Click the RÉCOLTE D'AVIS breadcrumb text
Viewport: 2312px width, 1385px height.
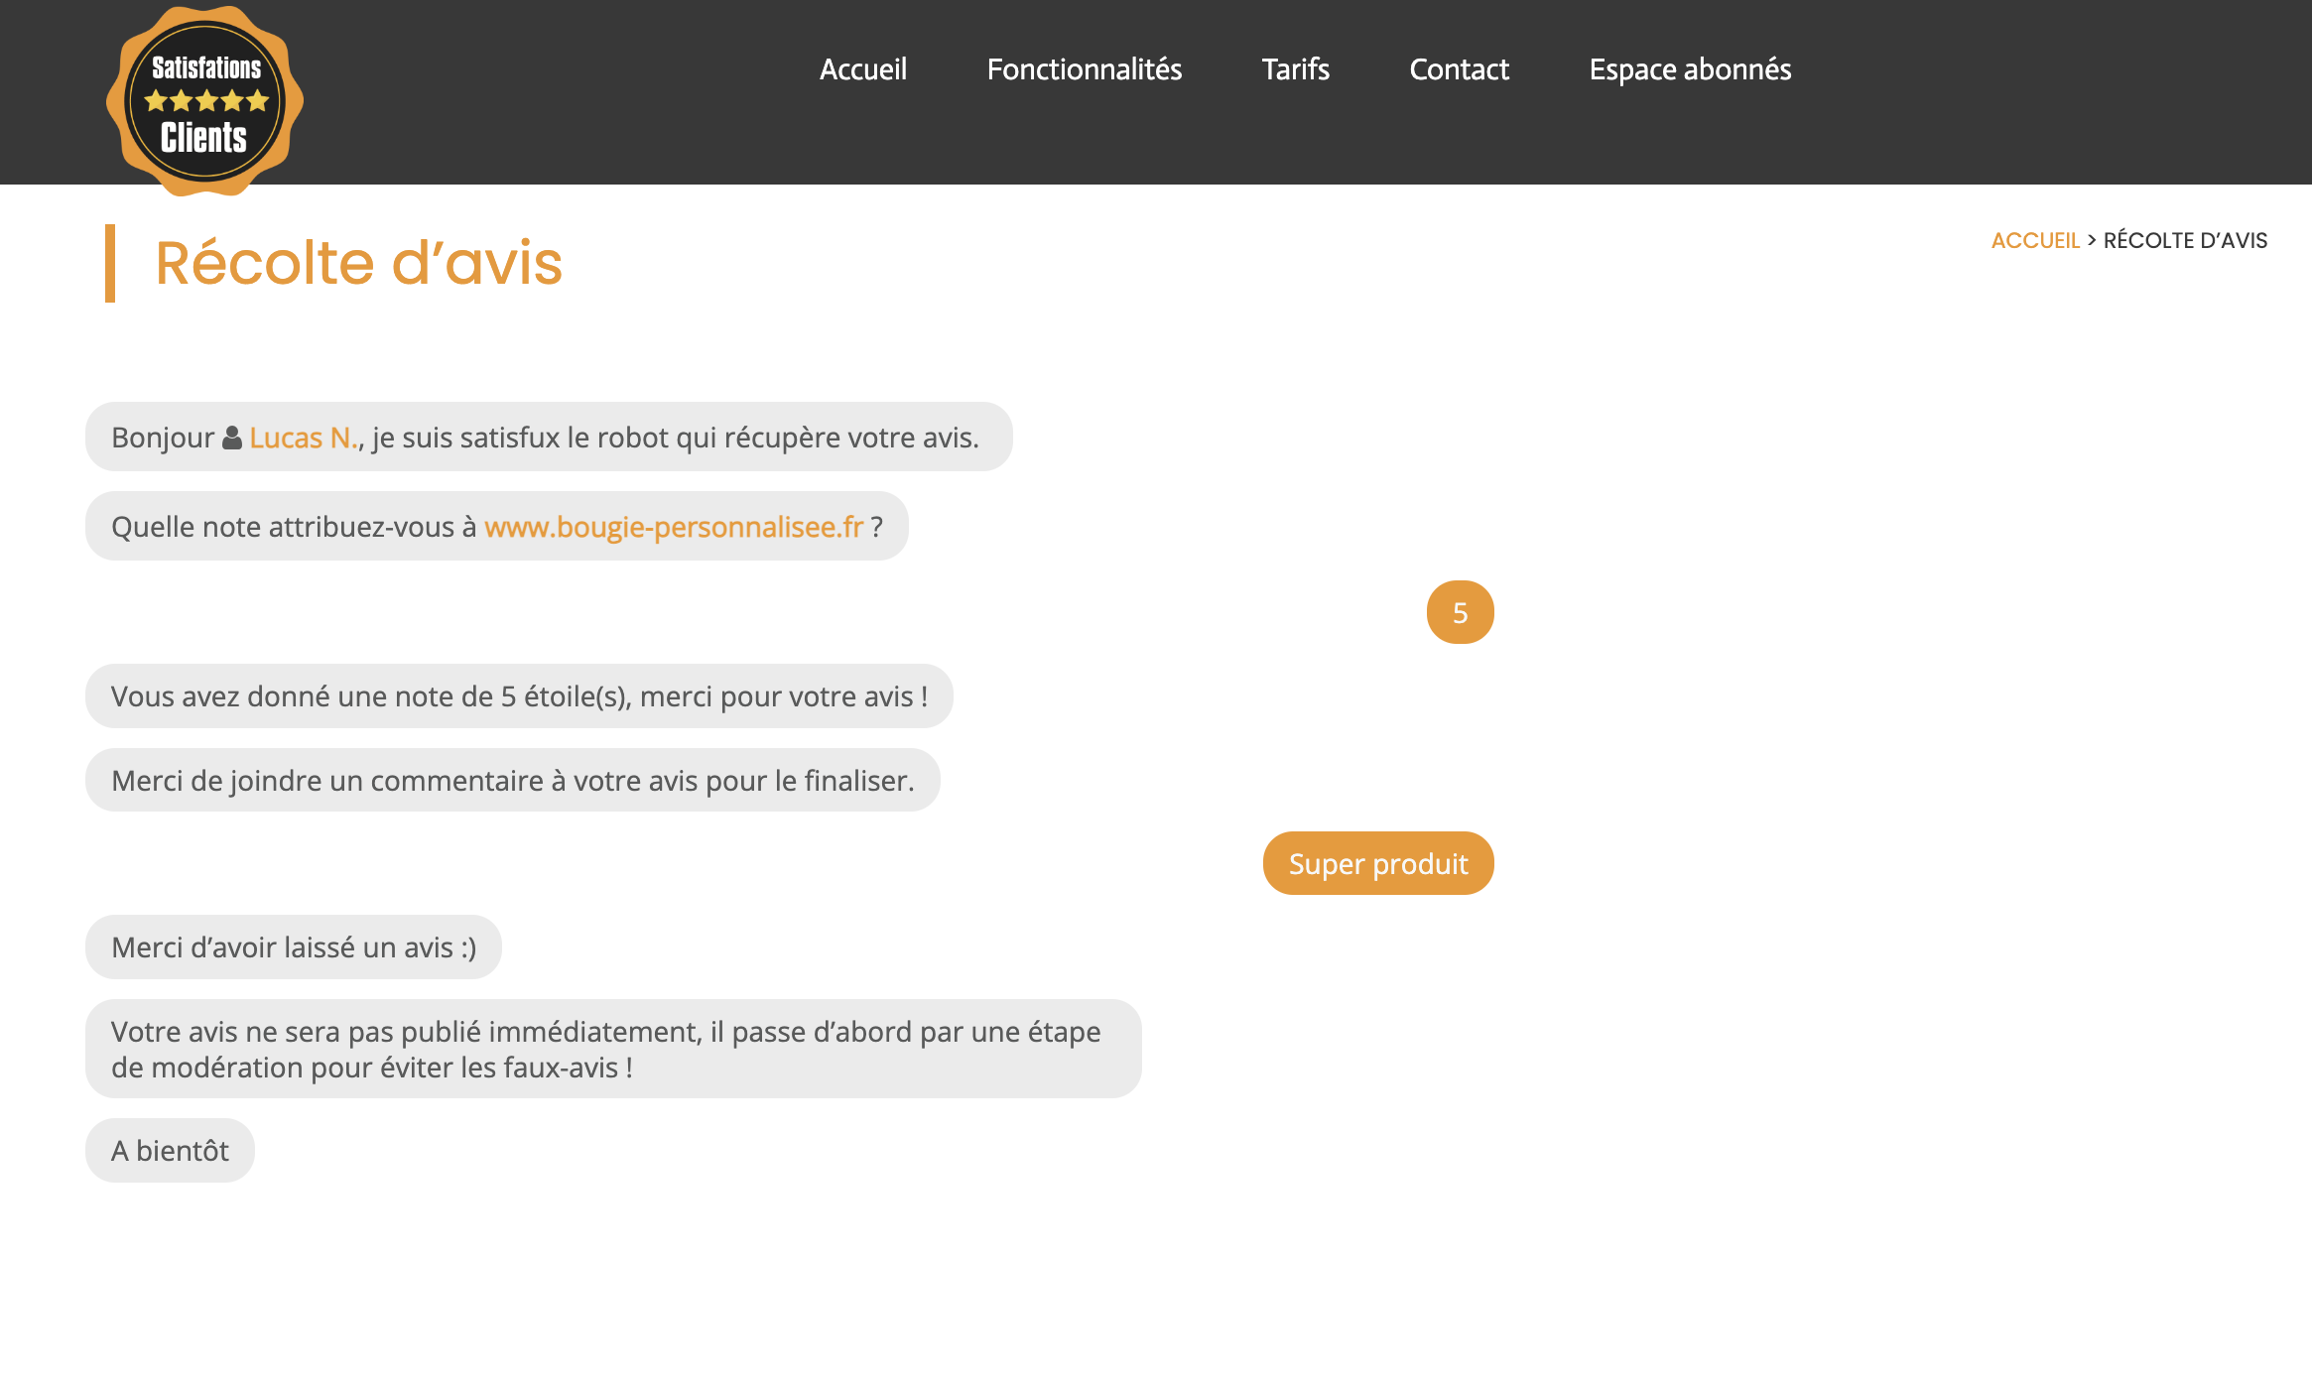coord(2185,240)
